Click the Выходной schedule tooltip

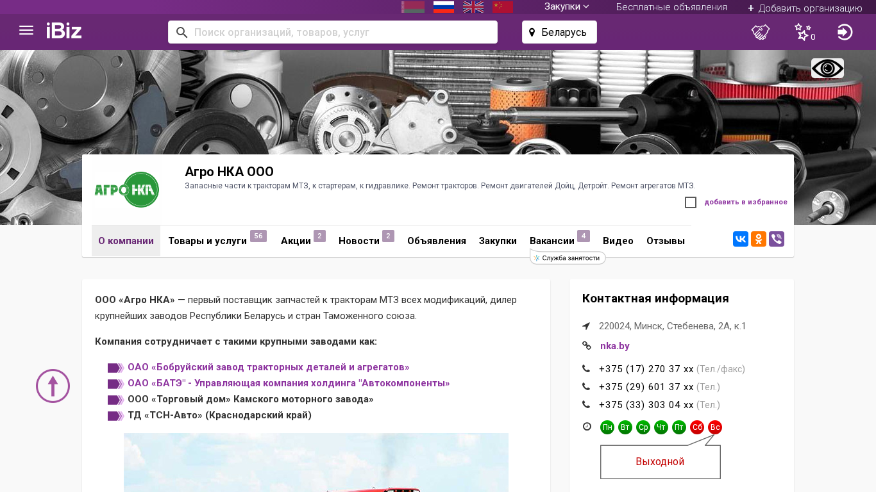pos(661,462)
